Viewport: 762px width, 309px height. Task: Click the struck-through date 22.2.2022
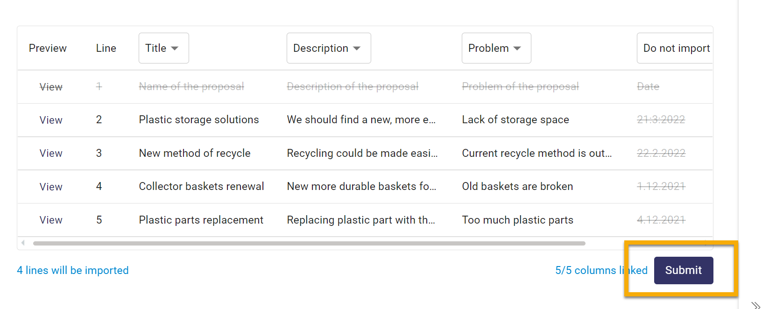click(x=661, y=153)
